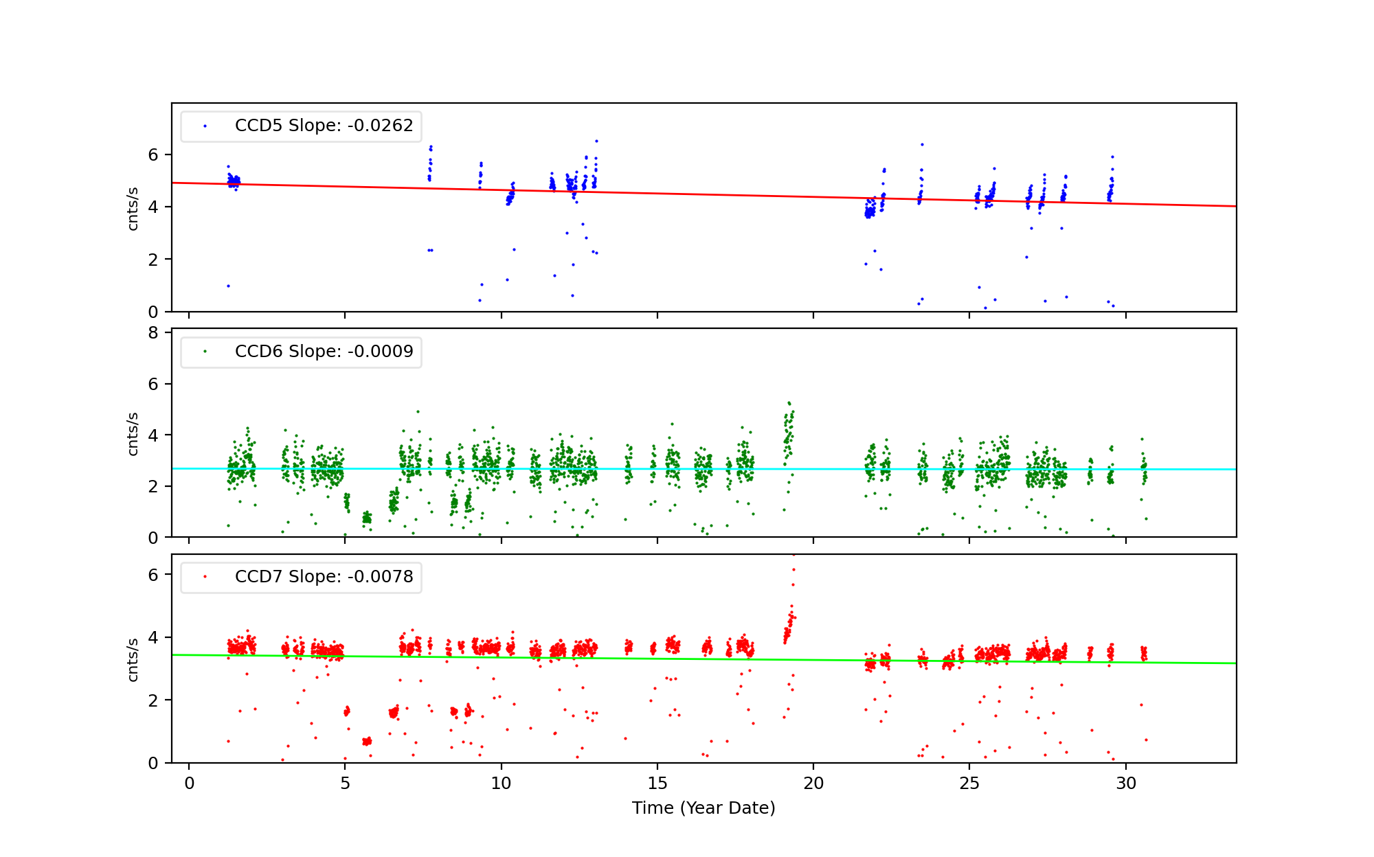Click the red trend line in top plot
Screen dimensions: 1374x857
[687, 194]
